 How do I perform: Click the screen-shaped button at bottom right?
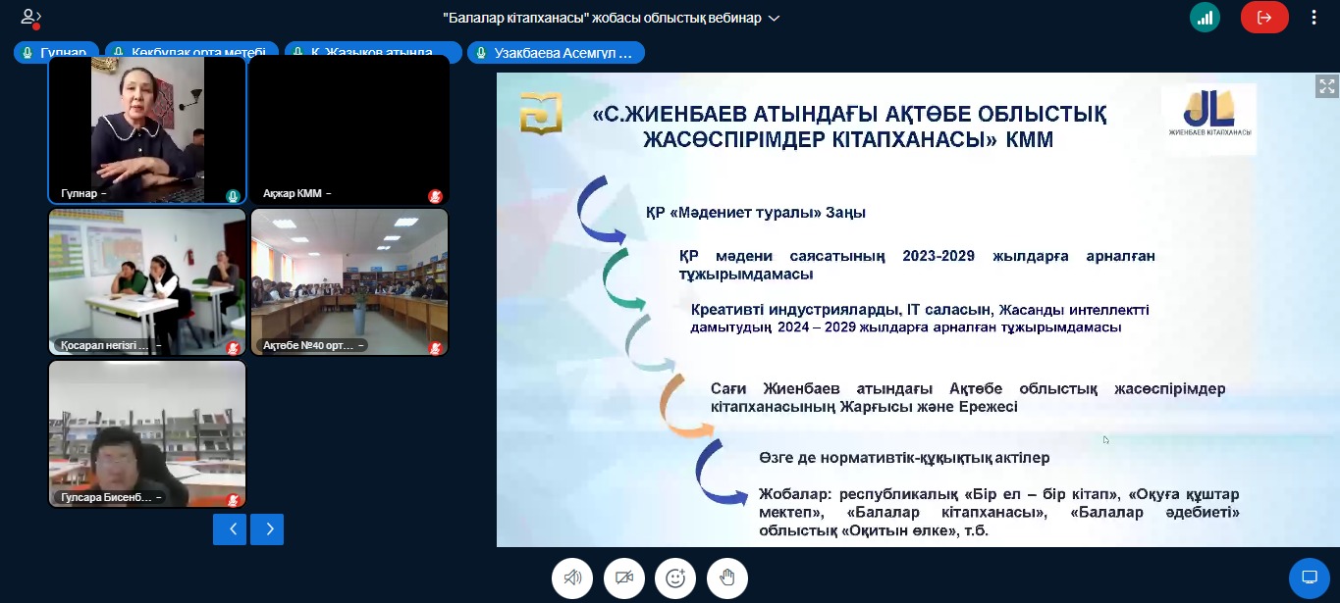pos(1309,577)
